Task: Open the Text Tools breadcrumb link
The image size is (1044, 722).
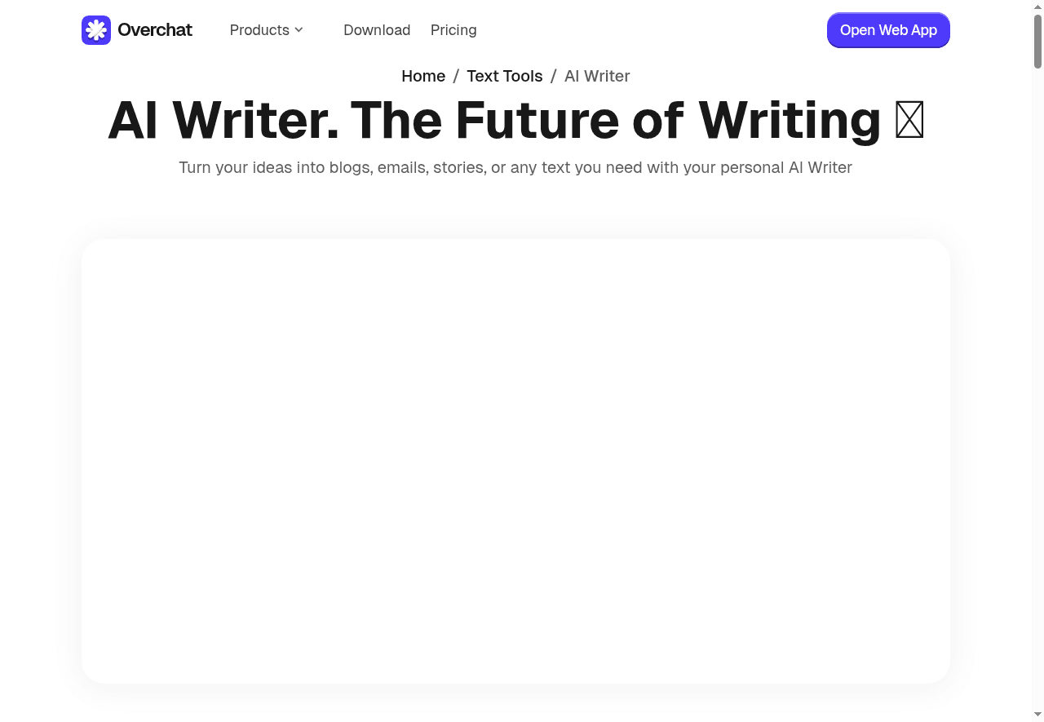Action: click(504, 76)
